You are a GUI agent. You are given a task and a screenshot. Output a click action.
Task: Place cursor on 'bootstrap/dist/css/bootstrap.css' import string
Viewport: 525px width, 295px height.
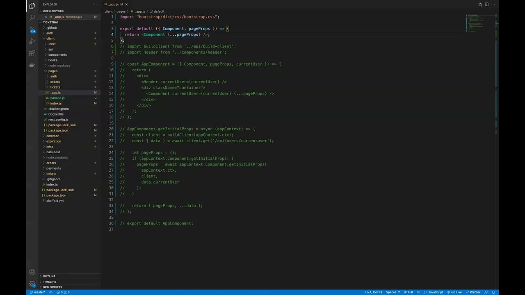pos(177,17)
